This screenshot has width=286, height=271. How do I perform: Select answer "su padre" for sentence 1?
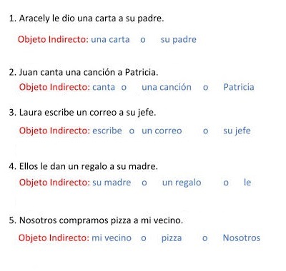click(x=179, y=40)
